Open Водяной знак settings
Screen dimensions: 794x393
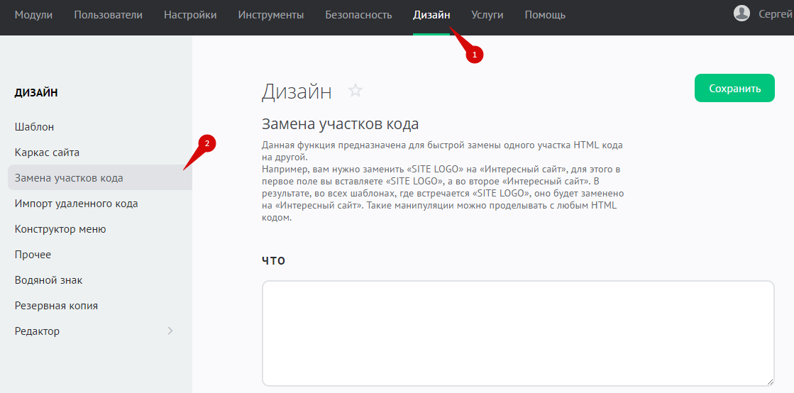(x=48, y=280)
